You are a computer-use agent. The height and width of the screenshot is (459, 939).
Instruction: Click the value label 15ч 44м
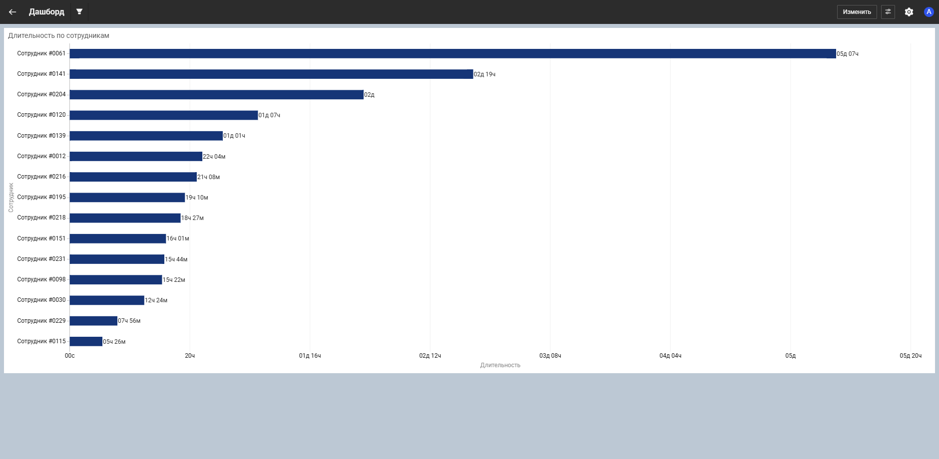pyautogui.click(x=176, y=259)
